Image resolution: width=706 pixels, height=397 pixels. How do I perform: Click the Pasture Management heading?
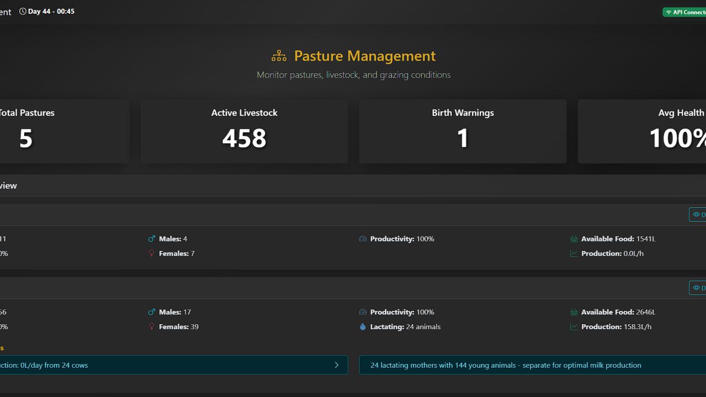click(365, 56)
